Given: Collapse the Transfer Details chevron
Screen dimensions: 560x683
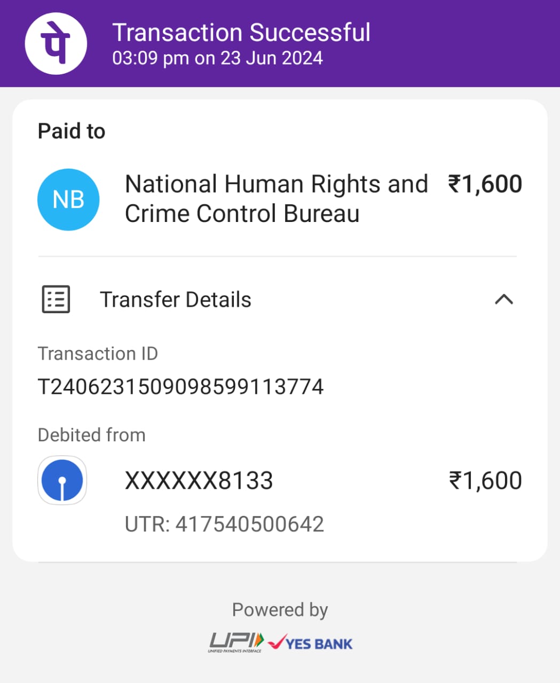Looking at the screenshot, I should point(504,299).
